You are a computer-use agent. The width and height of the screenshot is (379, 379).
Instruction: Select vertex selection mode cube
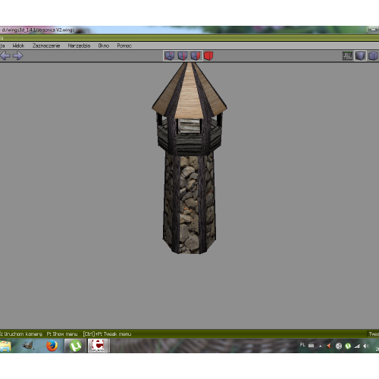[170, 55]
